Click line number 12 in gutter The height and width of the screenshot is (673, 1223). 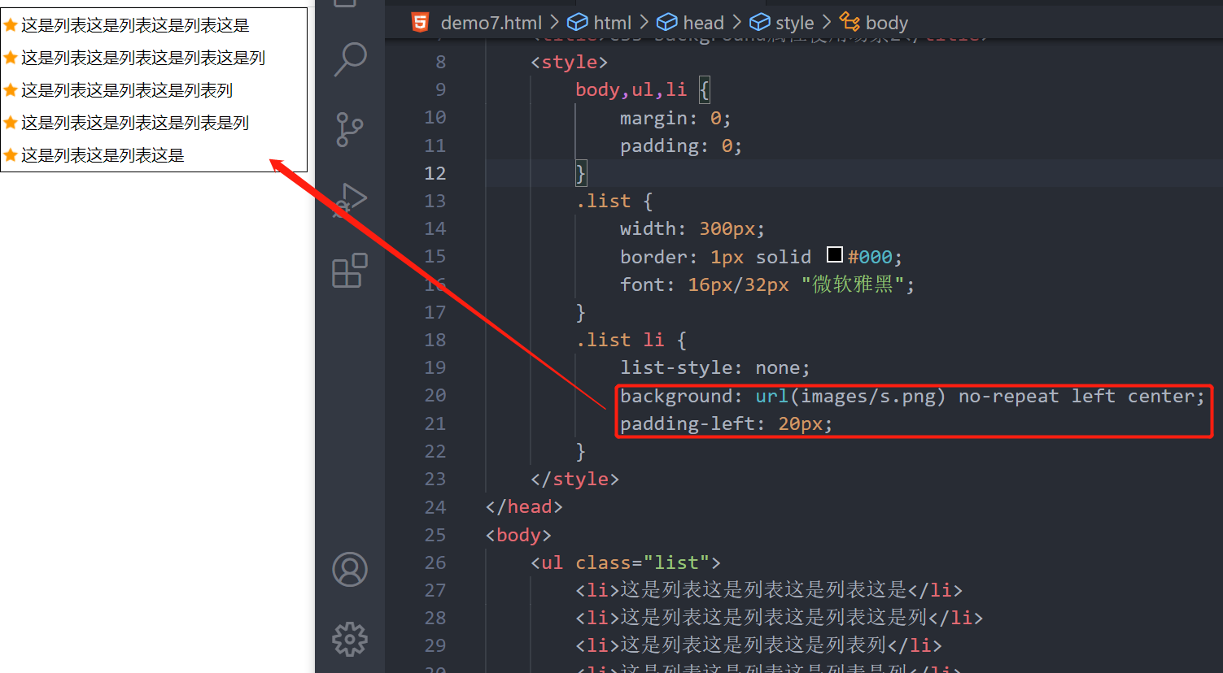(435, 173)
